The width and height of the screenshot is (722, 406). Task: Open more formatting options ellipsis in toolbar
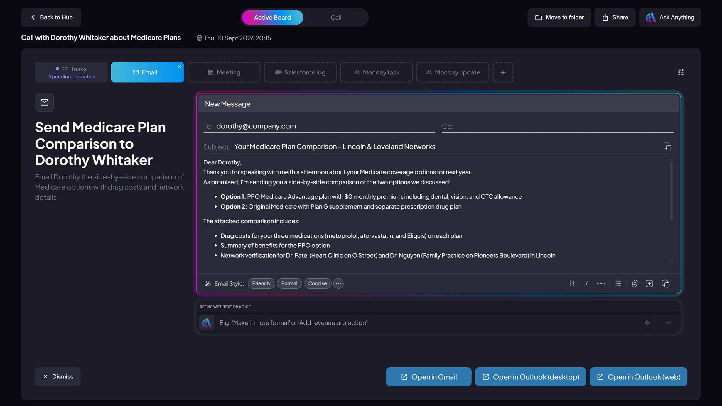601,283
